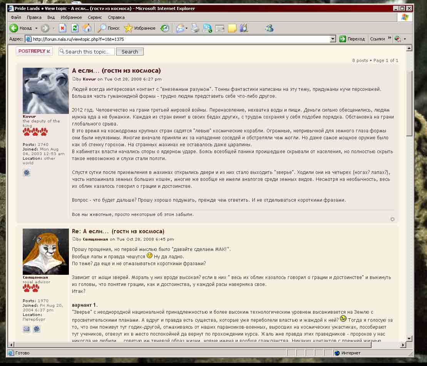This screenshot has width=427, height=366.
Task: Go to the Home page icon
Action: coord(87,28)
